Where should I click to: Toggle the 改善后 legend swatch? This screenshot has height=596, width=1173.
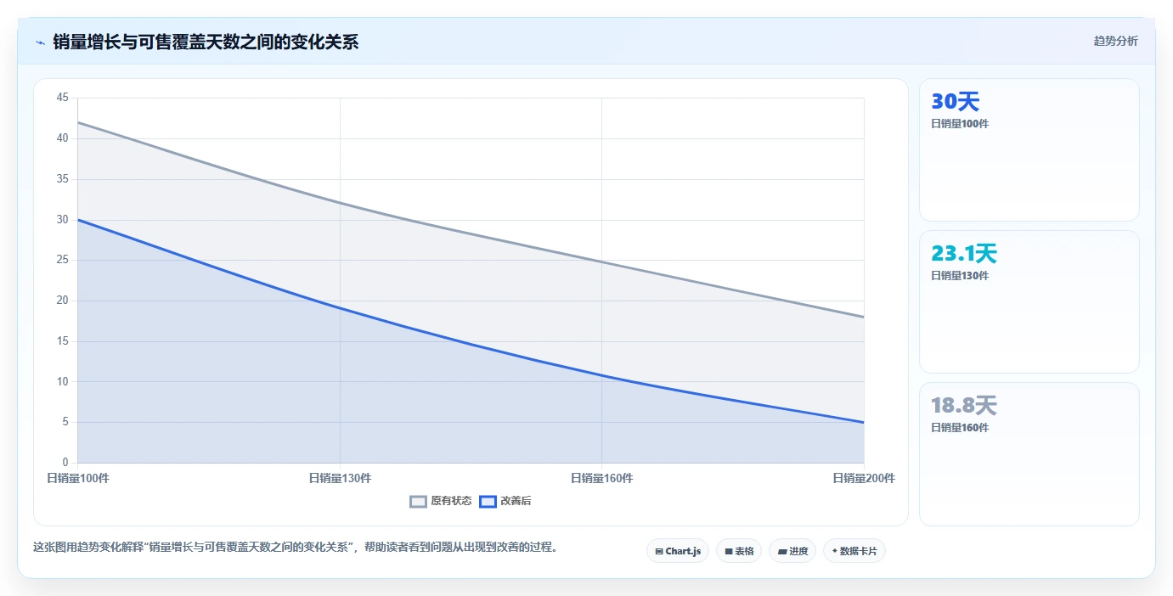[x=488, y=501]
